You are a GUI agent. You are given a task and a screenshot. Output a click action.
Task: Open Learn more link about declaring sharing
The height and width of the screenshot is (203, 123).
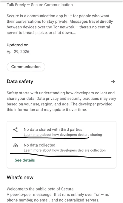(x=33, y=135)
